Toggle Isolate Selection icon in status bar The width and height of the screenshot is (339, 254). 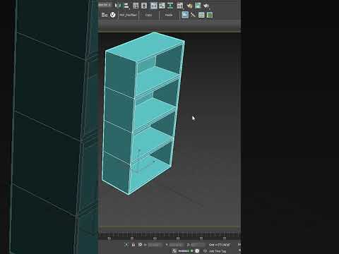tap(126, 245)
